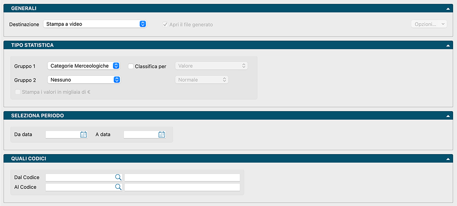This screenshot has height=206, width=457.
Task: Collapse the Tipo Statistica section
Action: pyautogui.click(x=448, y=45)
